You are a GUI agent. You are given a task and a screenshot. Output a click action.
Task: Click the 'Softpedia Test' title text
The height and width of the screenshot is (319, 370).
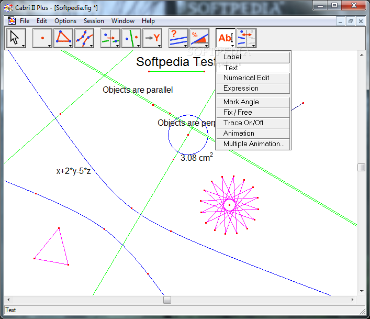(176, 62)
